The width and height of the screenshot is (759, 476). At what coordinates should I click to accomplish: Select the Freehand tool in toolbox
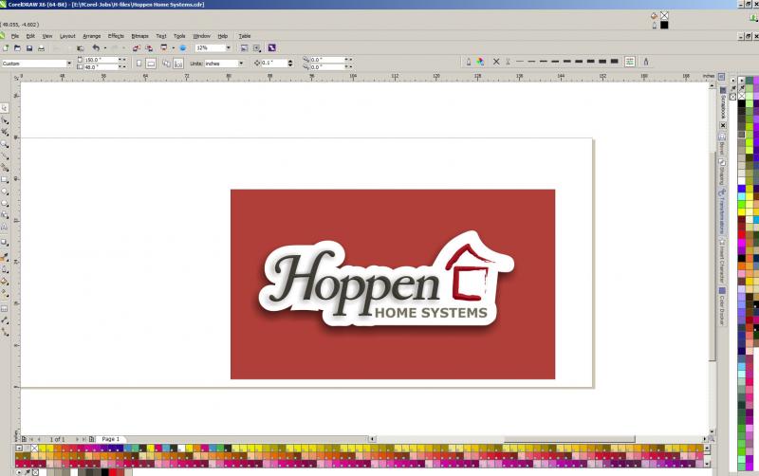coord(5,156)
